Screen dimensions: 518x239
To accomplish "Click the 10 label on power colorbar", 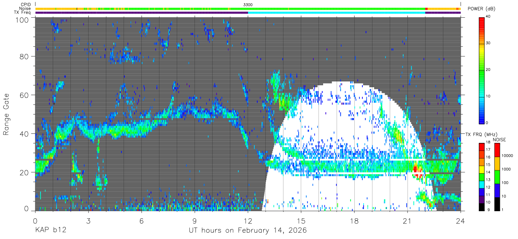I will coord(488,97).
